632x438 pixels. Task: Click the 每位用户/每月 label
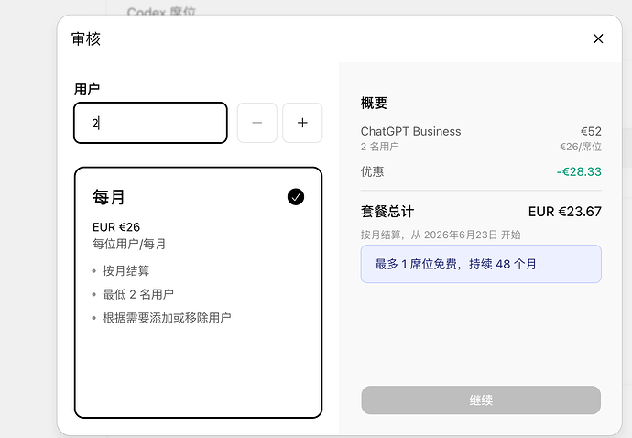(129, 244)
